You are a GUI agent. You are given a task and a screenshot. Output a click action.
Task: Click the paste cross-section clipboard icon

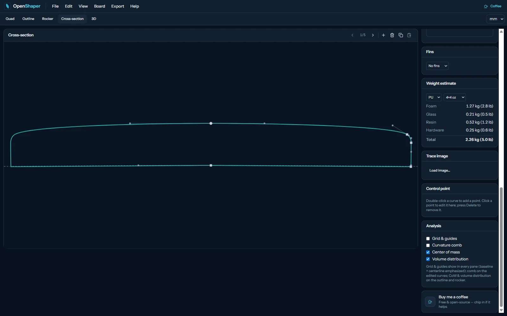click(x=409, y=35)
